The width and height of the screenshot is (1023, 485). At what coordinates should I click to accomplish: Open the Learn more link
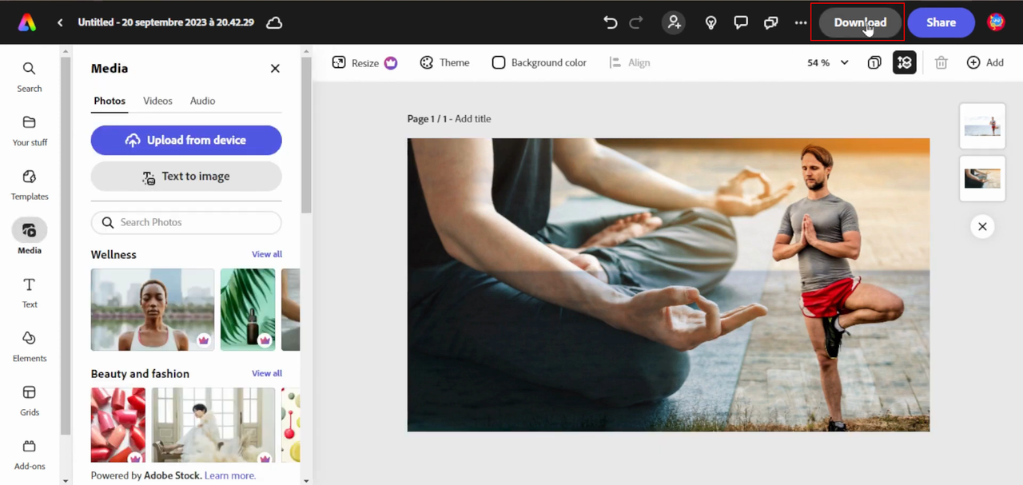coord(230,475)
